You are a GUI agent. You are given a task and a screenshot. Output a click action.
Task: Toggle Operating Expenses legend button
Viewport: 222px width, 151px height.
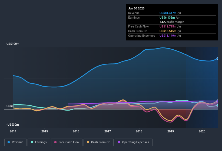[134, 142]
